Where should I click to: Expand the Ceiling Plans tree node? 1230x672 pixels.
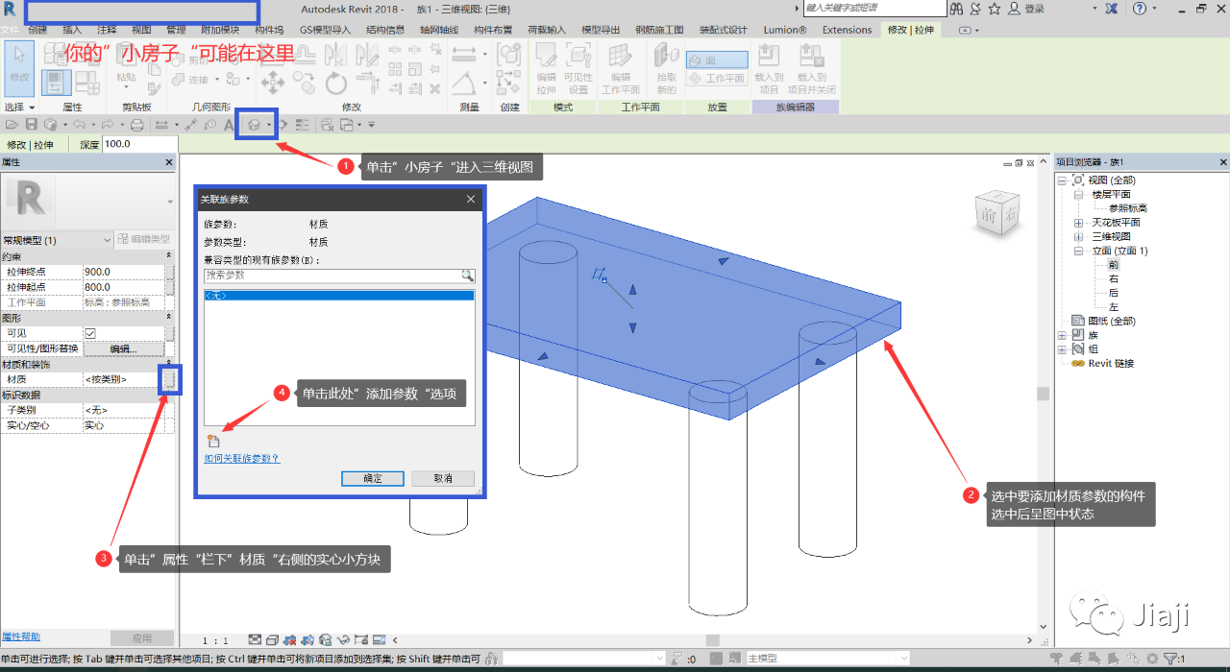tap(1078, 223)
